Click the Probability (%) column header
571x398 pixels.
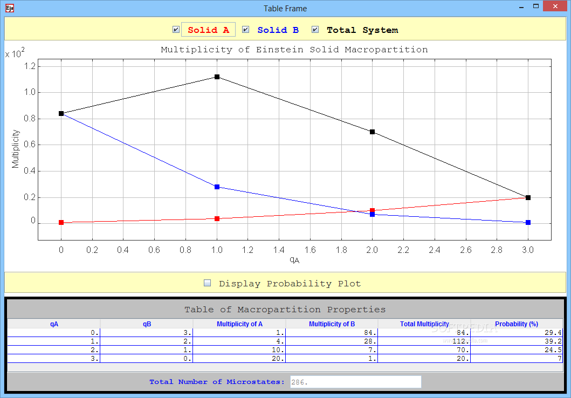(517, 324)
